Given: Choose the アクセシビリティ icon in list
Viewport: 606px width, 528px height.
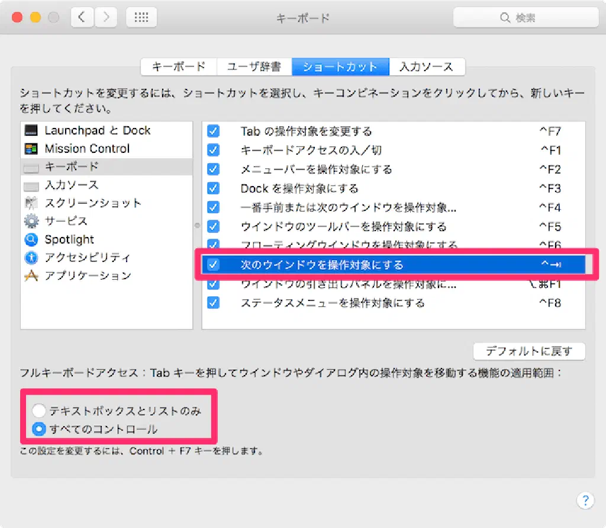Looking at the screenshot, I should [31, 258].
